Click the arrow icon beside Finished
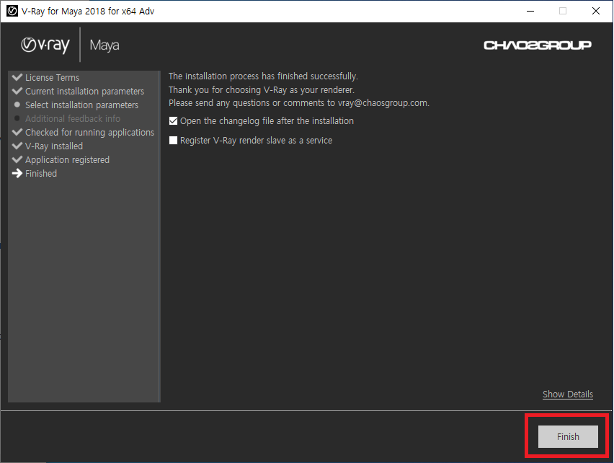The image size is (614, 463). pyautogui.click(x=17, y=173)
